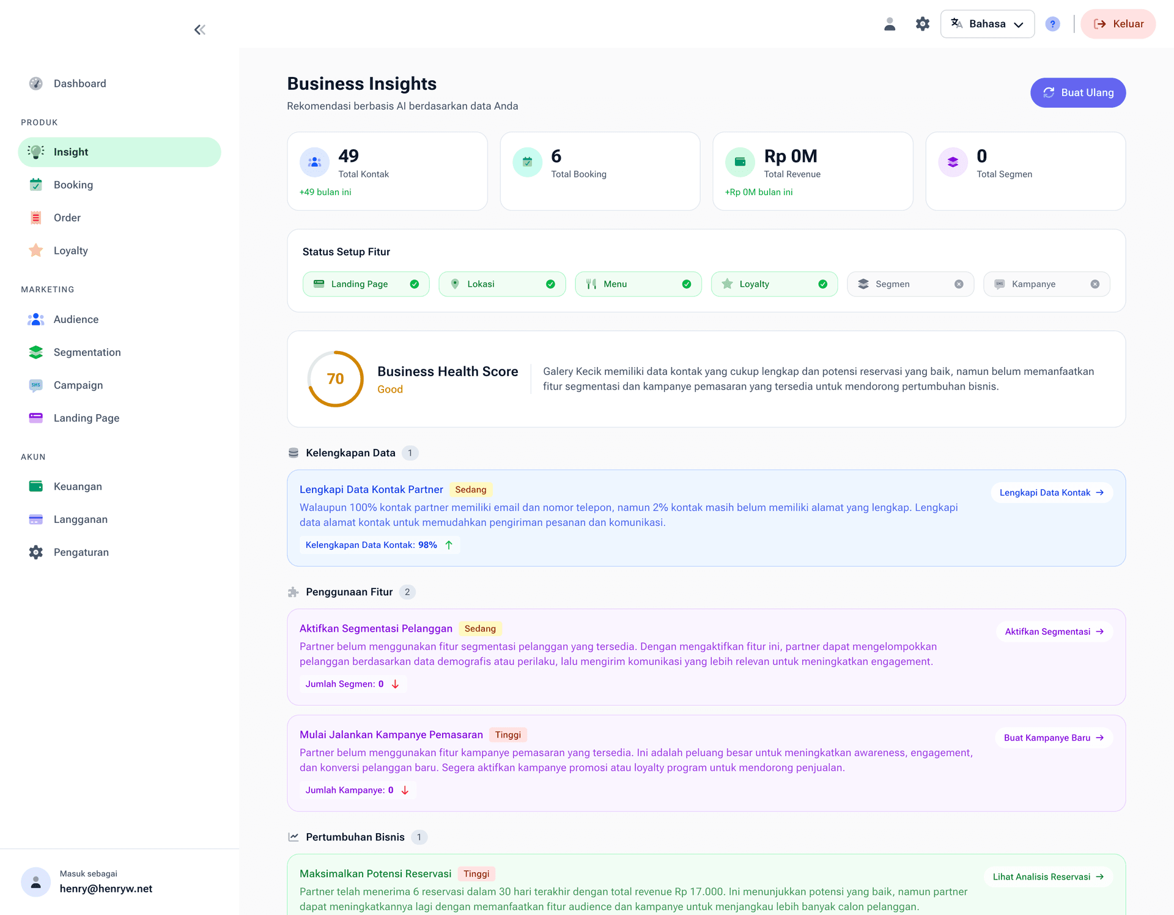Click the Segmentation layers icon
Screen dimensions: 1174x915
[36, 352]
